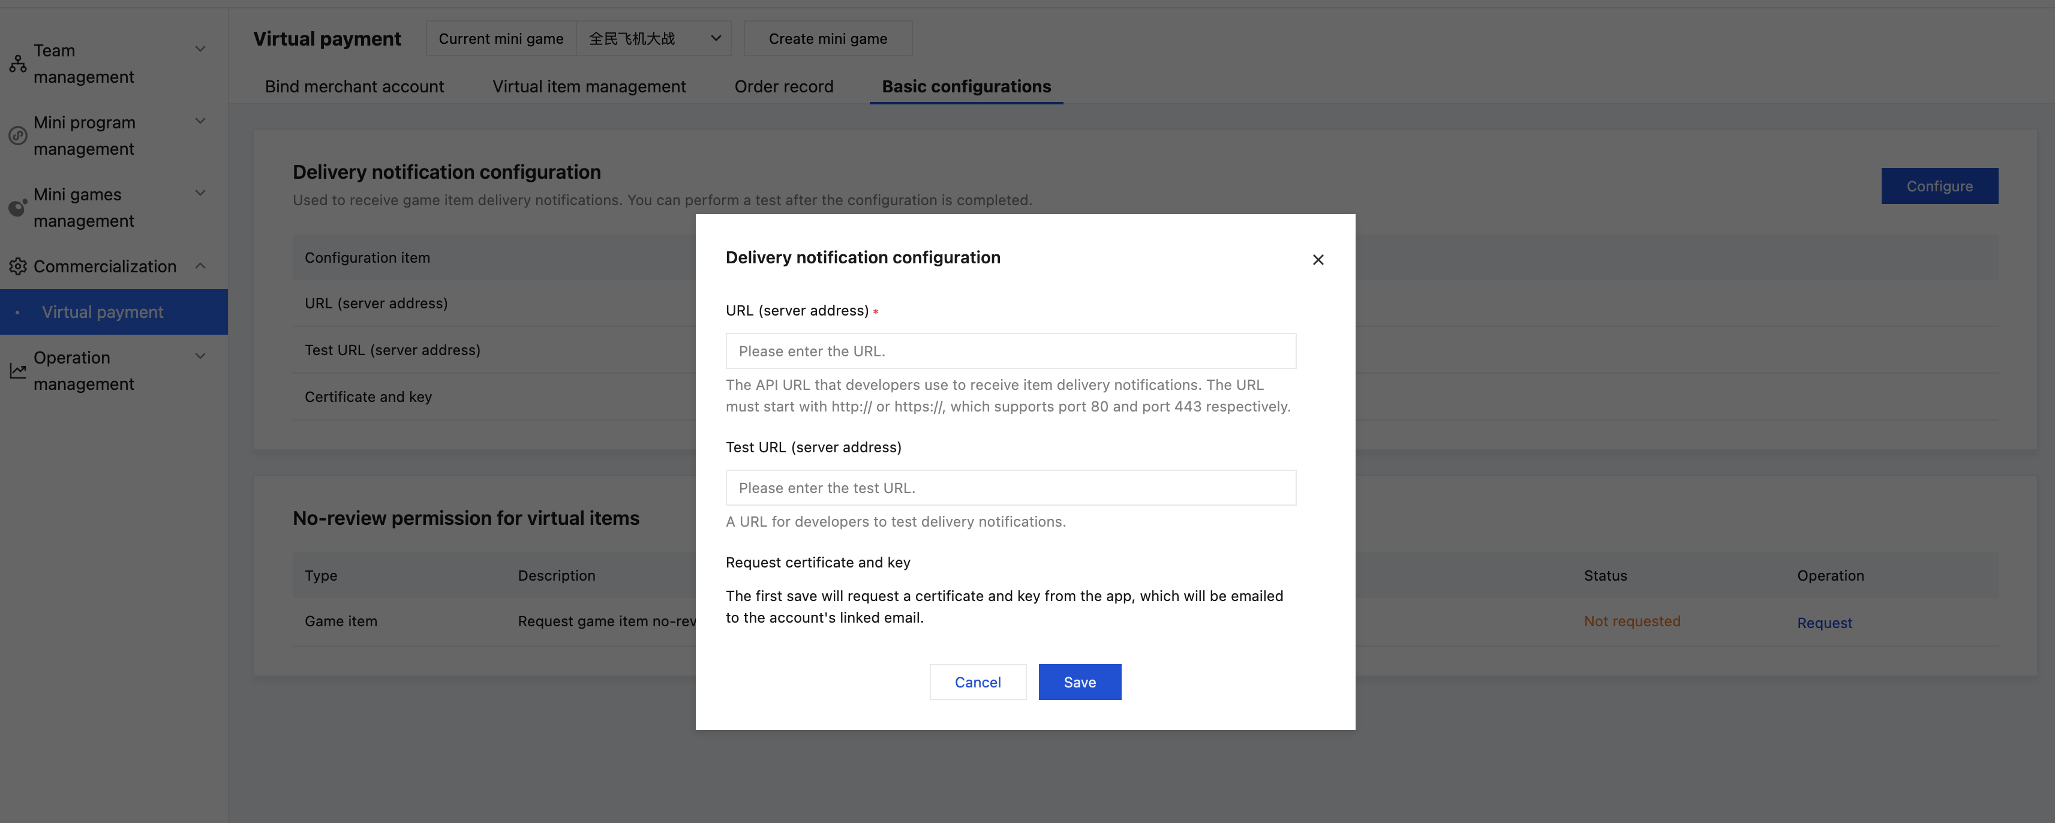Go to the Order record tab
Image resolution: width=2055 pixels, height=823 pixels.
coord(783,86)
